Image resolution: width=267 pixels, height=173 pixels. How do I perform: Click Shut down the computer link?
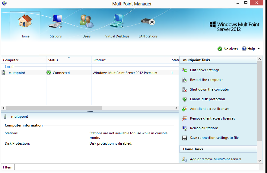(209, 89)
